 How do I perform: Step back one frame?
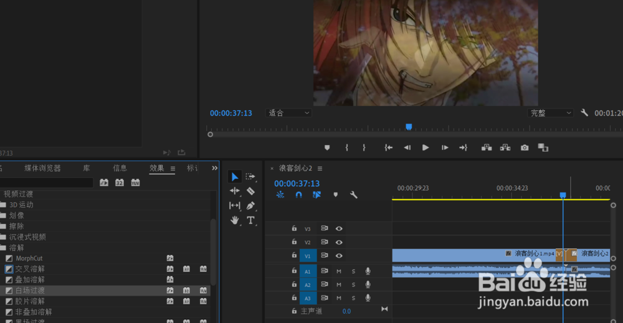407,147
